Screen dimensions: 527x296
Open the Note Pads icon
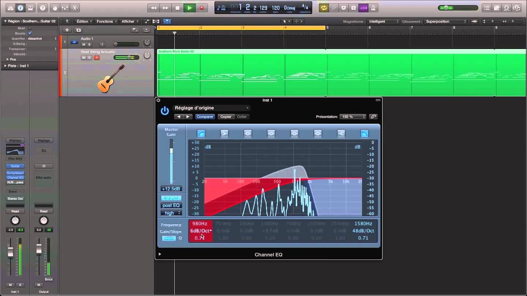click(x=497, y=8)
